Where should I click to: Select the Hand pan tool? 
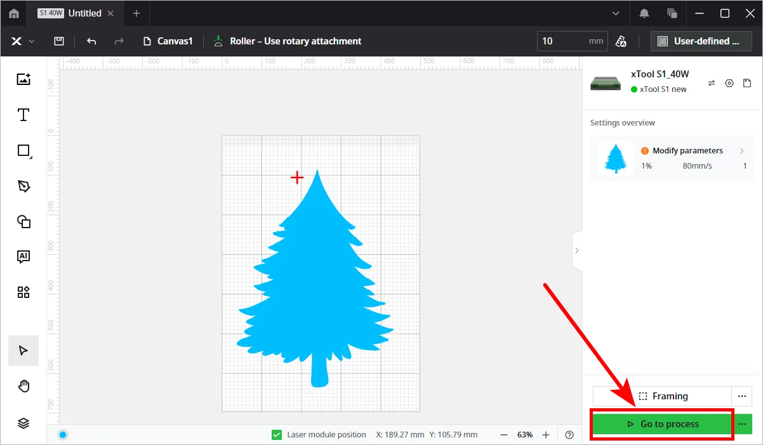(x=23, y=386)
